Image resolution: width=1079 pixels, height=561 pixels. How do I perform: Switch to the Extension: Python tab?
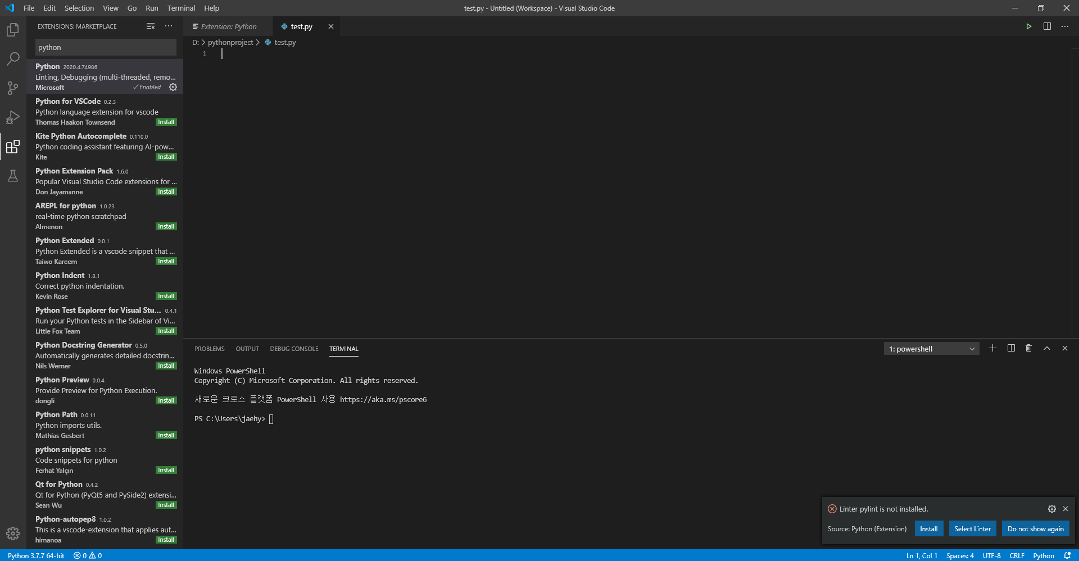228,26
